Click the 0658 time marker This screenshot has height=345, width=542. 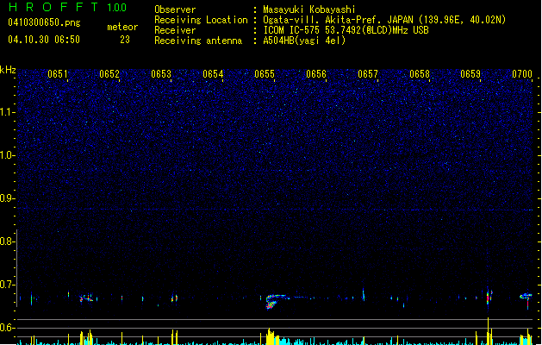(420, 74)
